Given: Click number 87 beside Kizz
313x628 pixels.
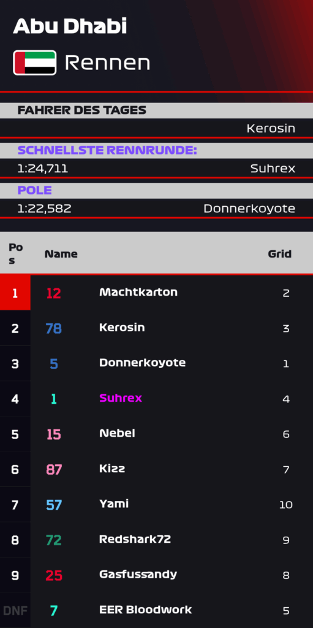Looking at the screenshot, I should [54, 469].
